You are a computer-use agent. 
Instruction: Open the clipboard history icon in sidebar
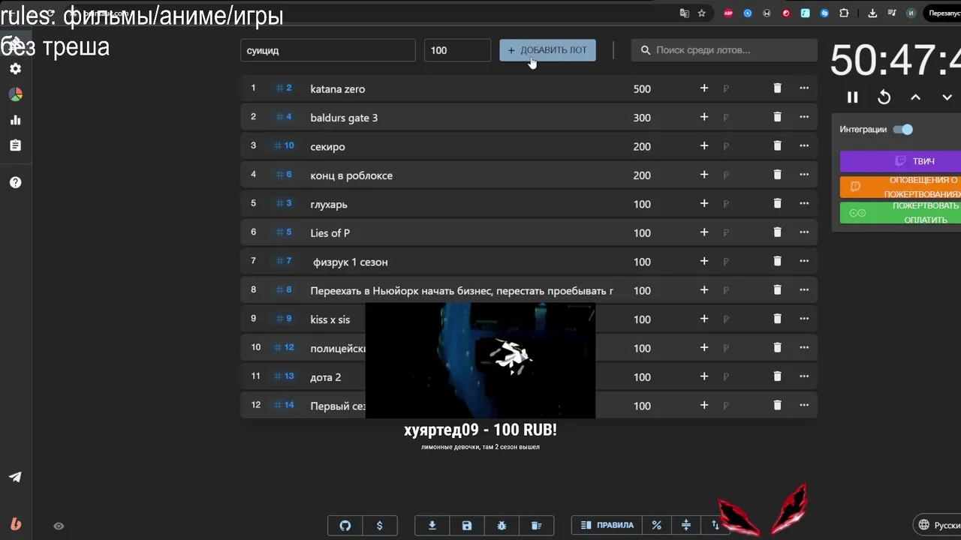click(x=15, y=145)
